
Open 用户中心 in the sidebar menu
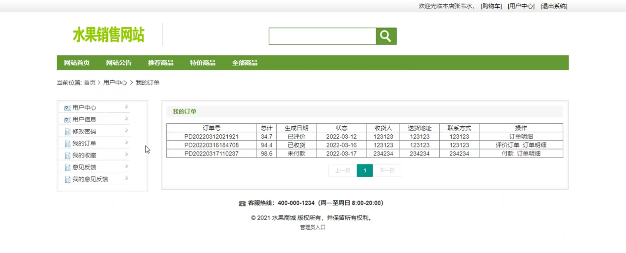84,108
